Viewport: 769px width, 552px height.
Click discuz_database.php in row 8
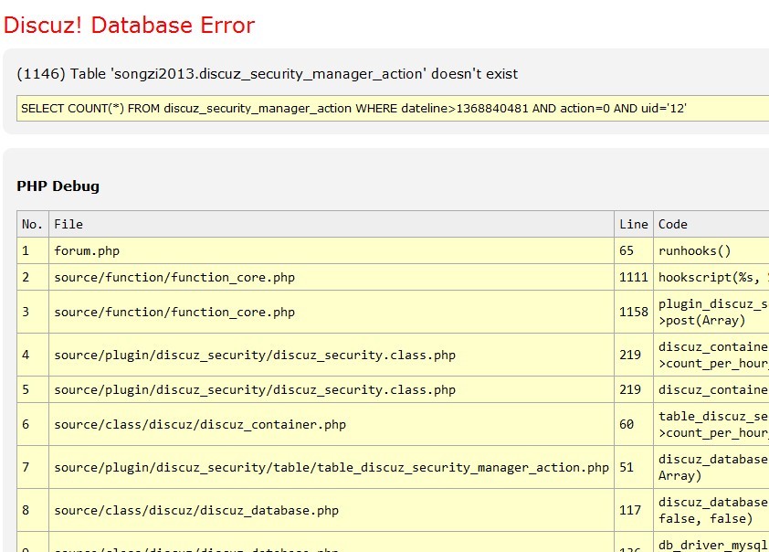tap(332, 510)
